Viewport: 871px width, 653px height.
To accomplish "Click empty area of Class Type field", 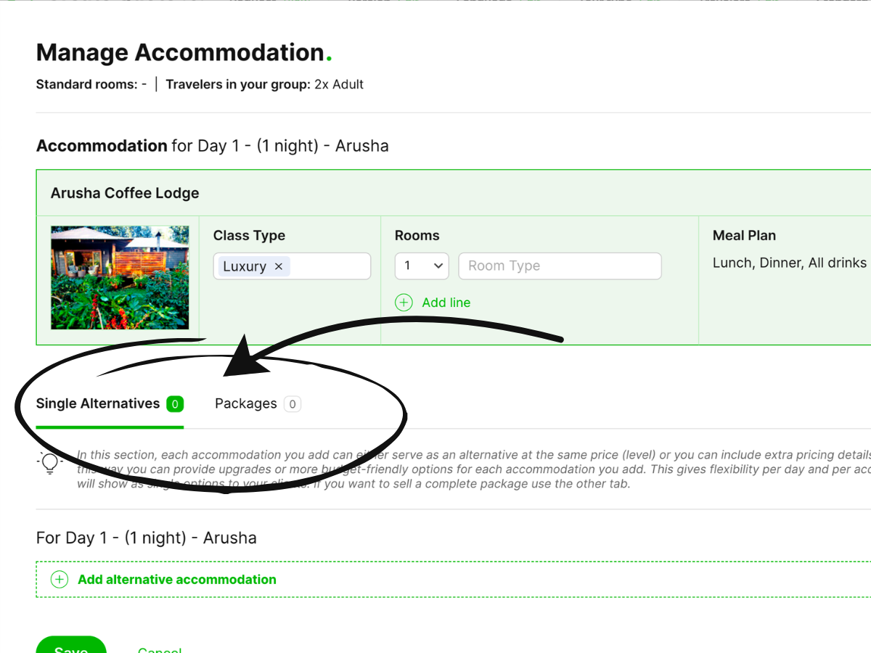I will click(330, 266).
